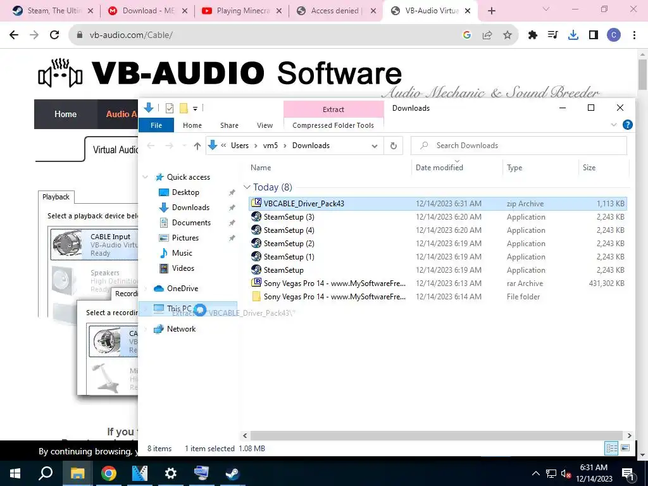The image size is (648, 486).
Task: Open the File ribbon tab
Action: pos(156,125)
